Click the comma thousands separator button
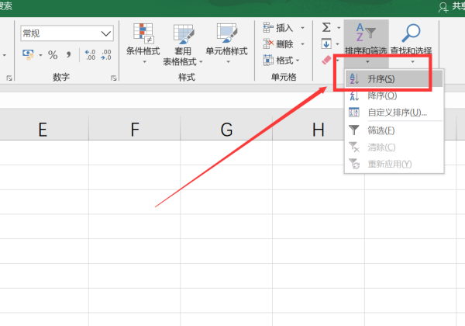Viewport: 465px width, 326px height. [69, 55]
